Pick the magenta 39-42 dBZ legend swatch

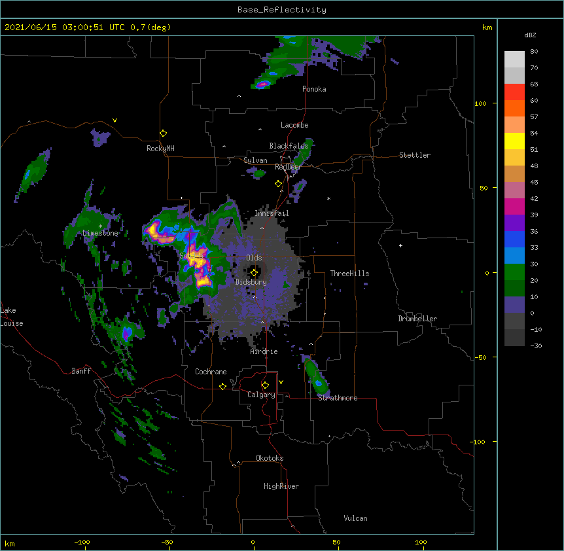(514, 206)
